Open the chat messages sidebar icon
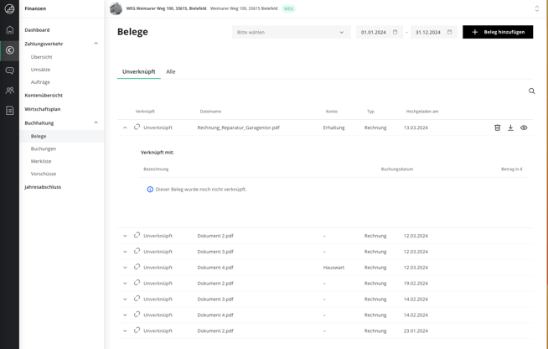Image resolution: width=548 pixels, height=349 pixels. tap(9, 70)
